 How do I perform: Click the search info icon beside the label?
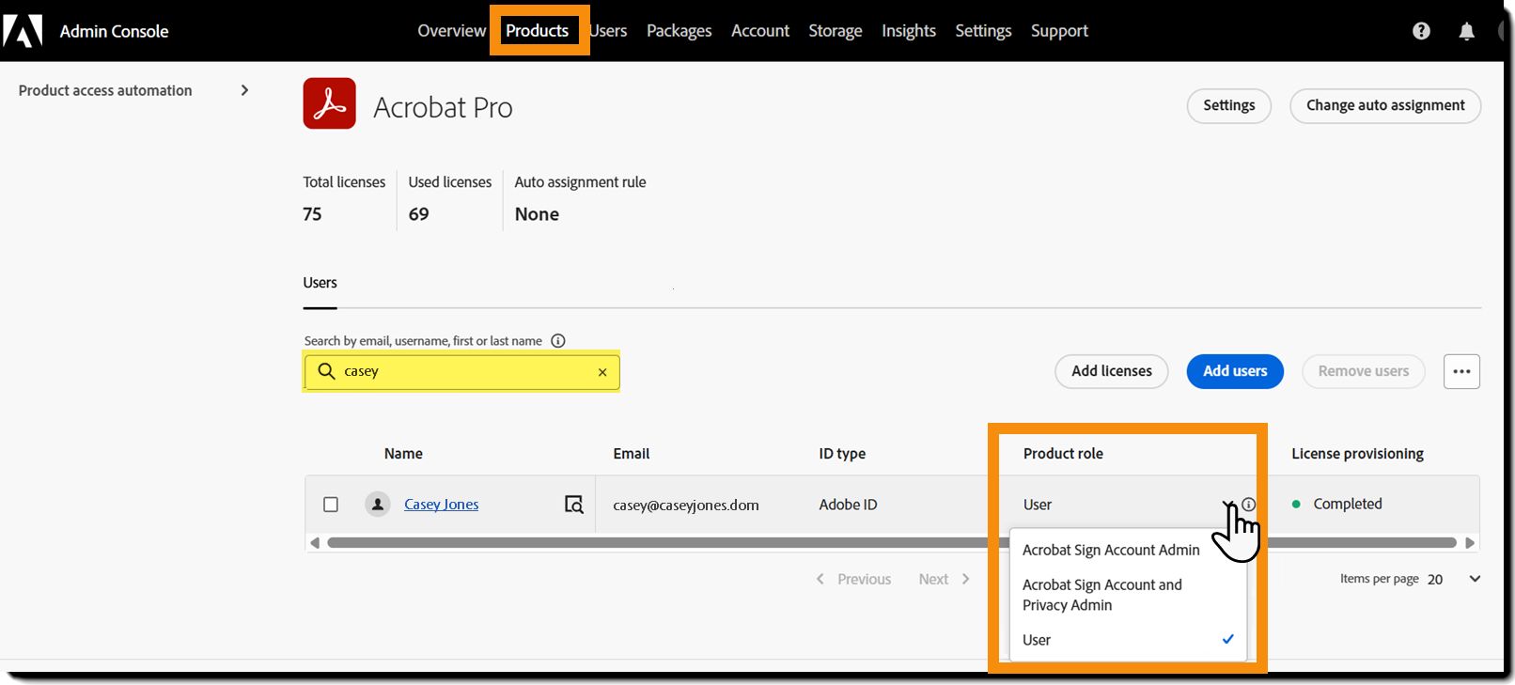[558, 341]
